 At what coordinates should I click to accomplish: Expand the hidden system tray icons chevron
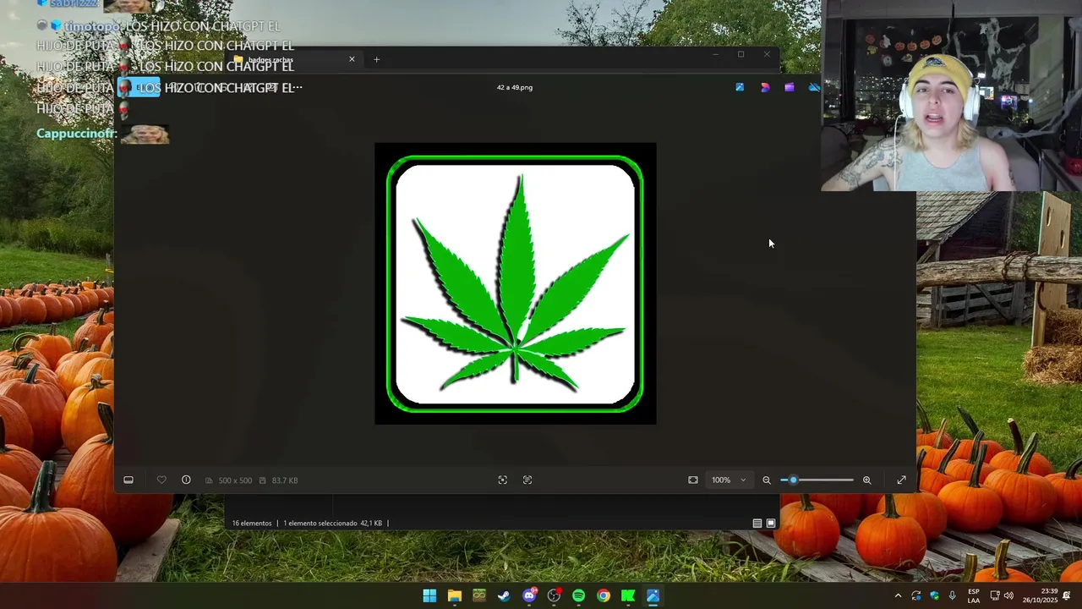point(898,596)
